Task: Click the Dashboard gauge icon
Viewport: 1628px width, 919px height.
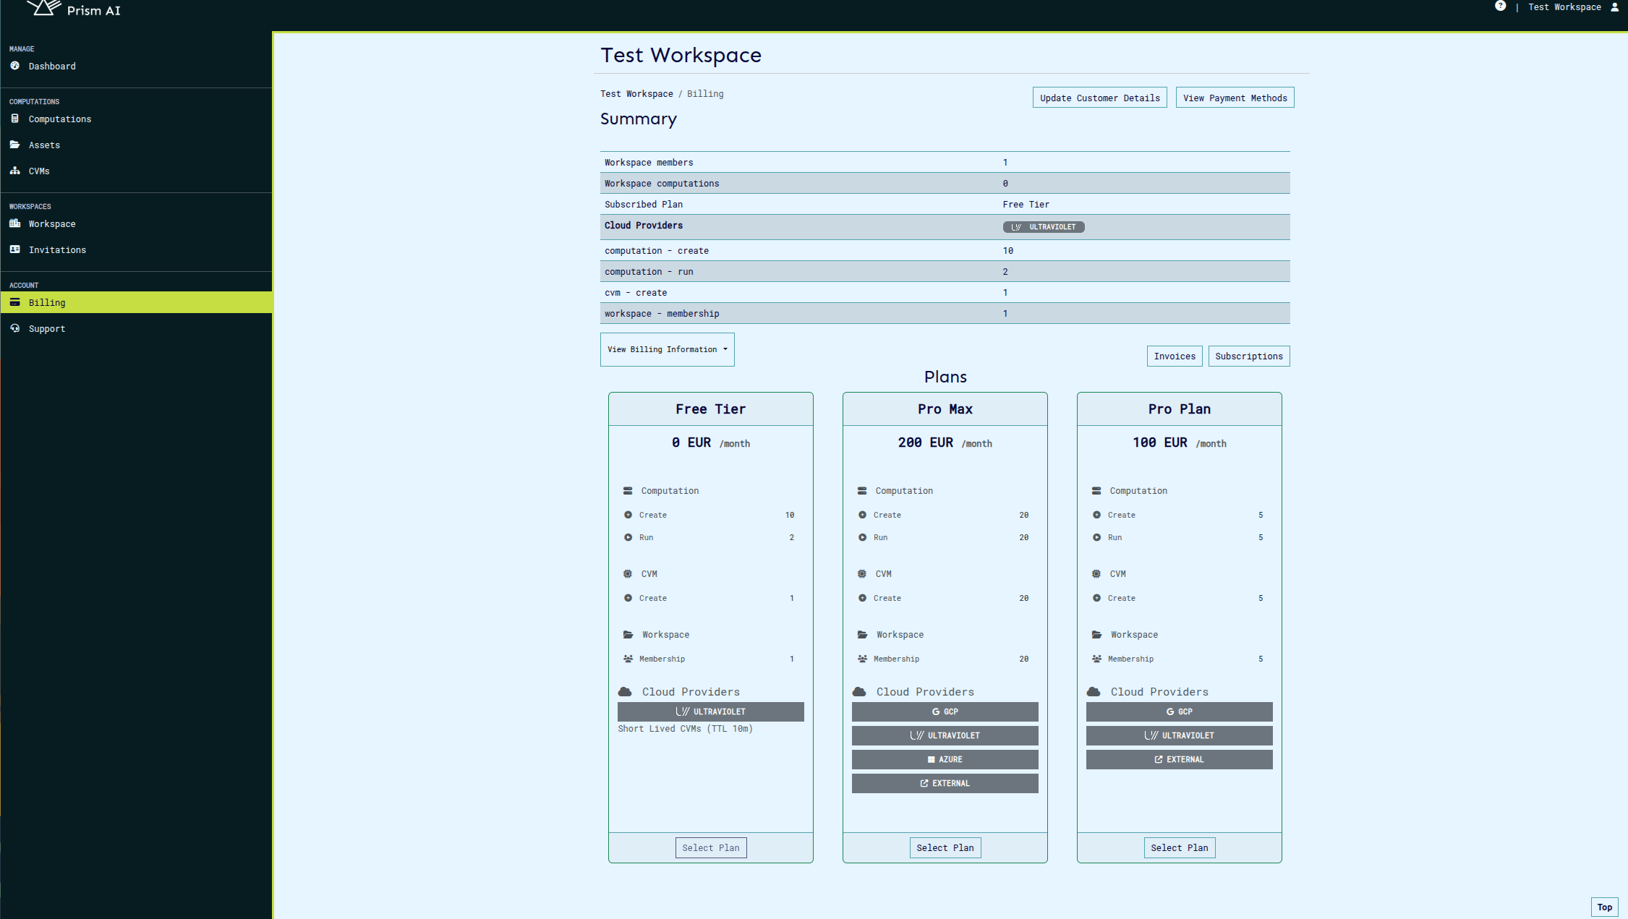Action: click(15, 66)
